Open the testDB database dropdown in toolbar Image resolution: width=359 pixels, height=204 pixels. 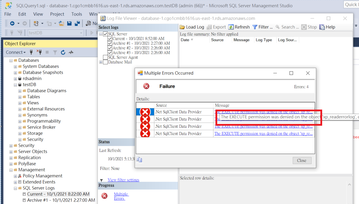click(x=81, y=33)
